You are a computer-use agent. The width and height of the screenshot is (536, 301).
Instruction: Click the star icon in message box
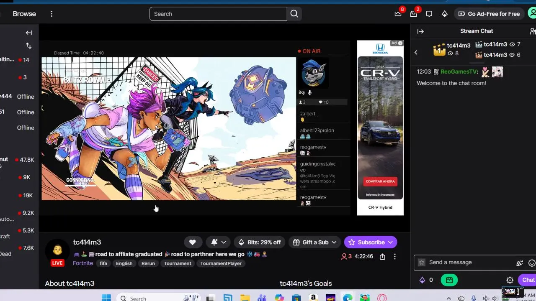(x=422, y=263)
